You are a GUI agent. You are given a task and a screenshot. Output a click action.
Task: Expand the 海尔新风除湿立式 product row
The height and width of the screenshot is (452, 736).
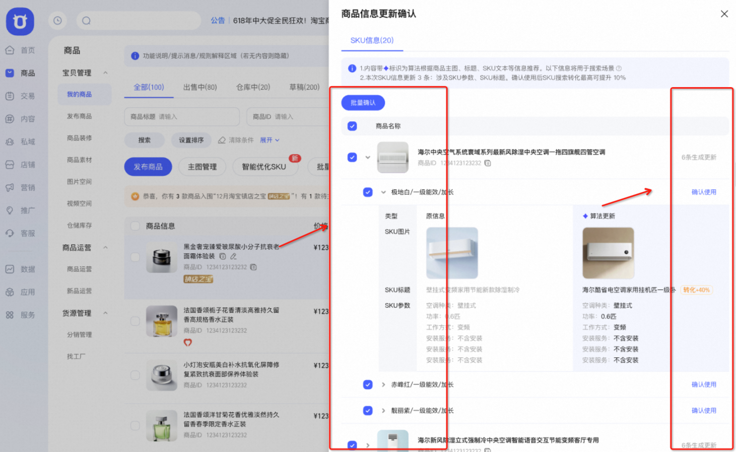click(368, 445)
